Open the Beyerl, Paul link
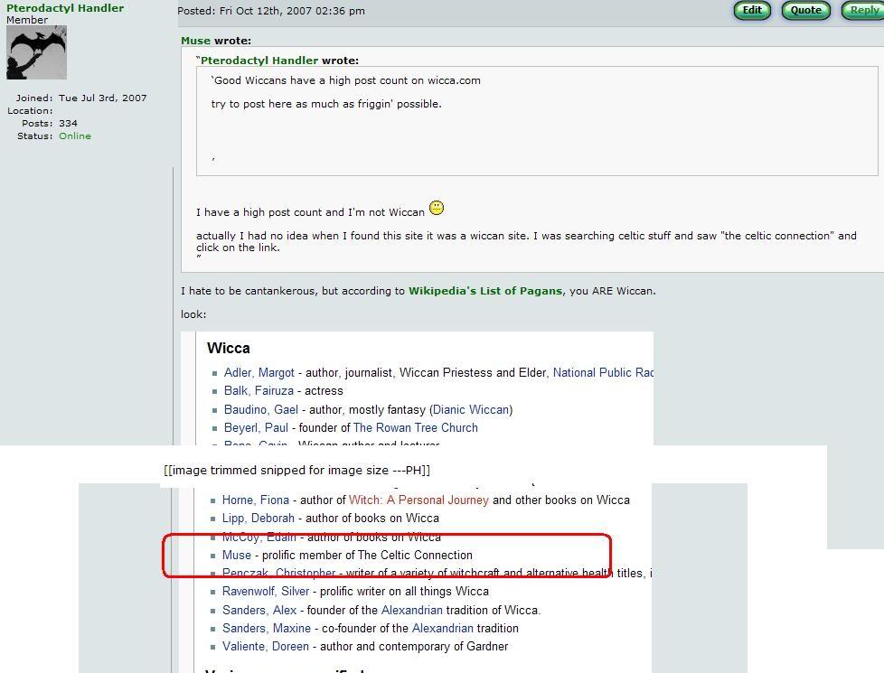884x673 pixels. click(x=256, y=428)
